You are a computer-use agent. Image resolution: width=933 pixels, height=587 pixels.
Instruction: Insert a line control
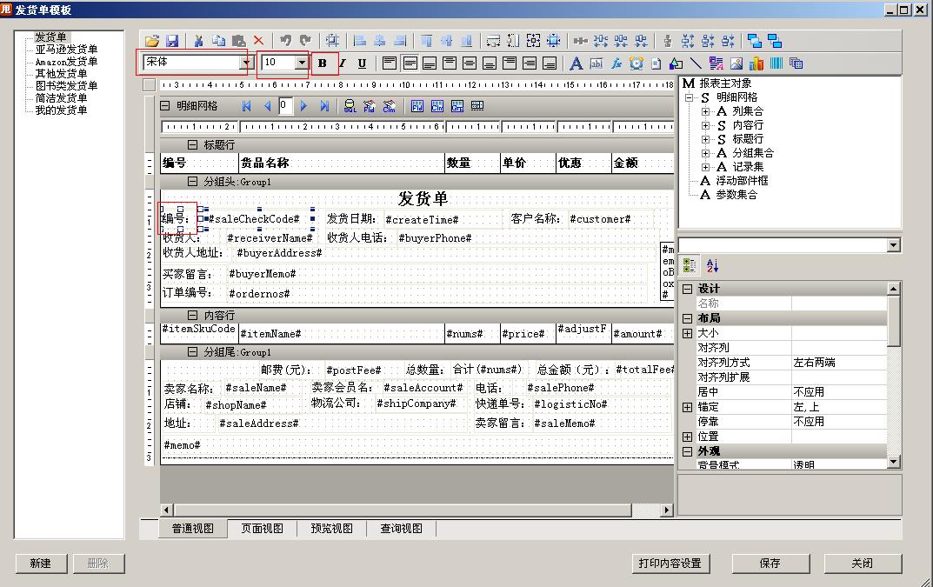(x=696, y=63)
